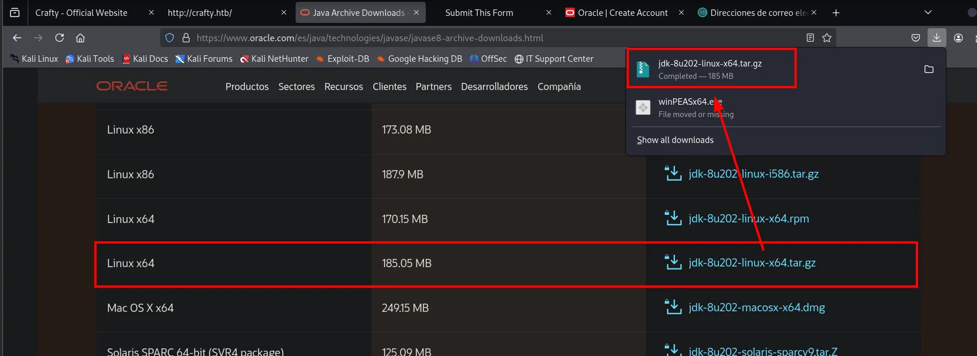Click download icon for jdk-8u202-linux-x64.rpm

673,218
